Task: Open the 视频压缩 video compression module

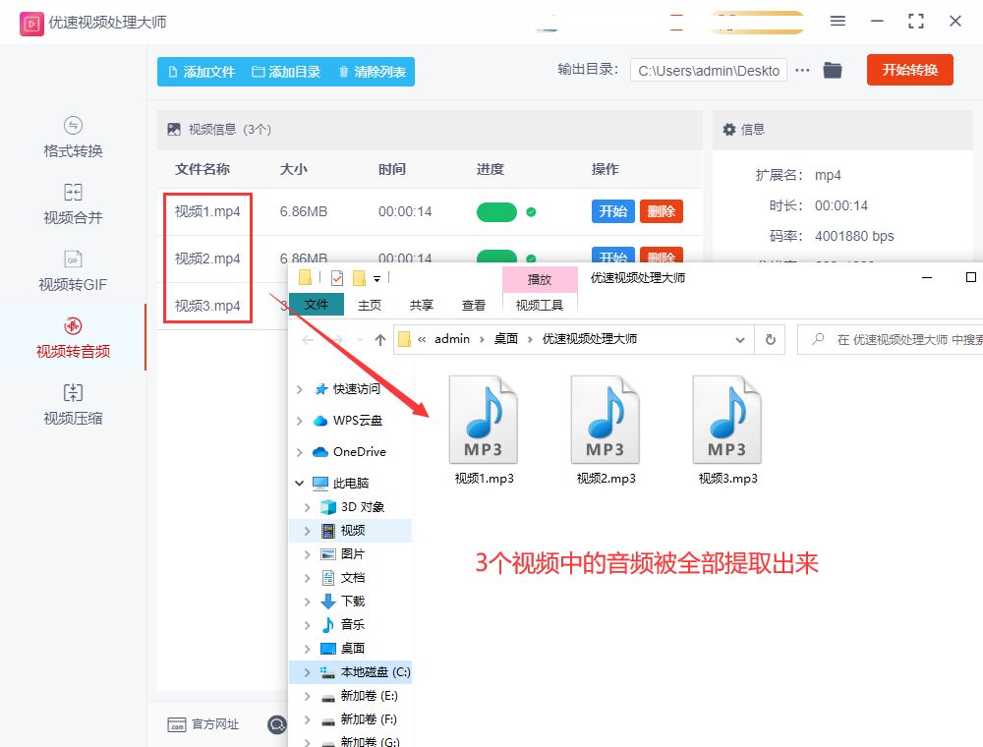Action: point(73,405)
